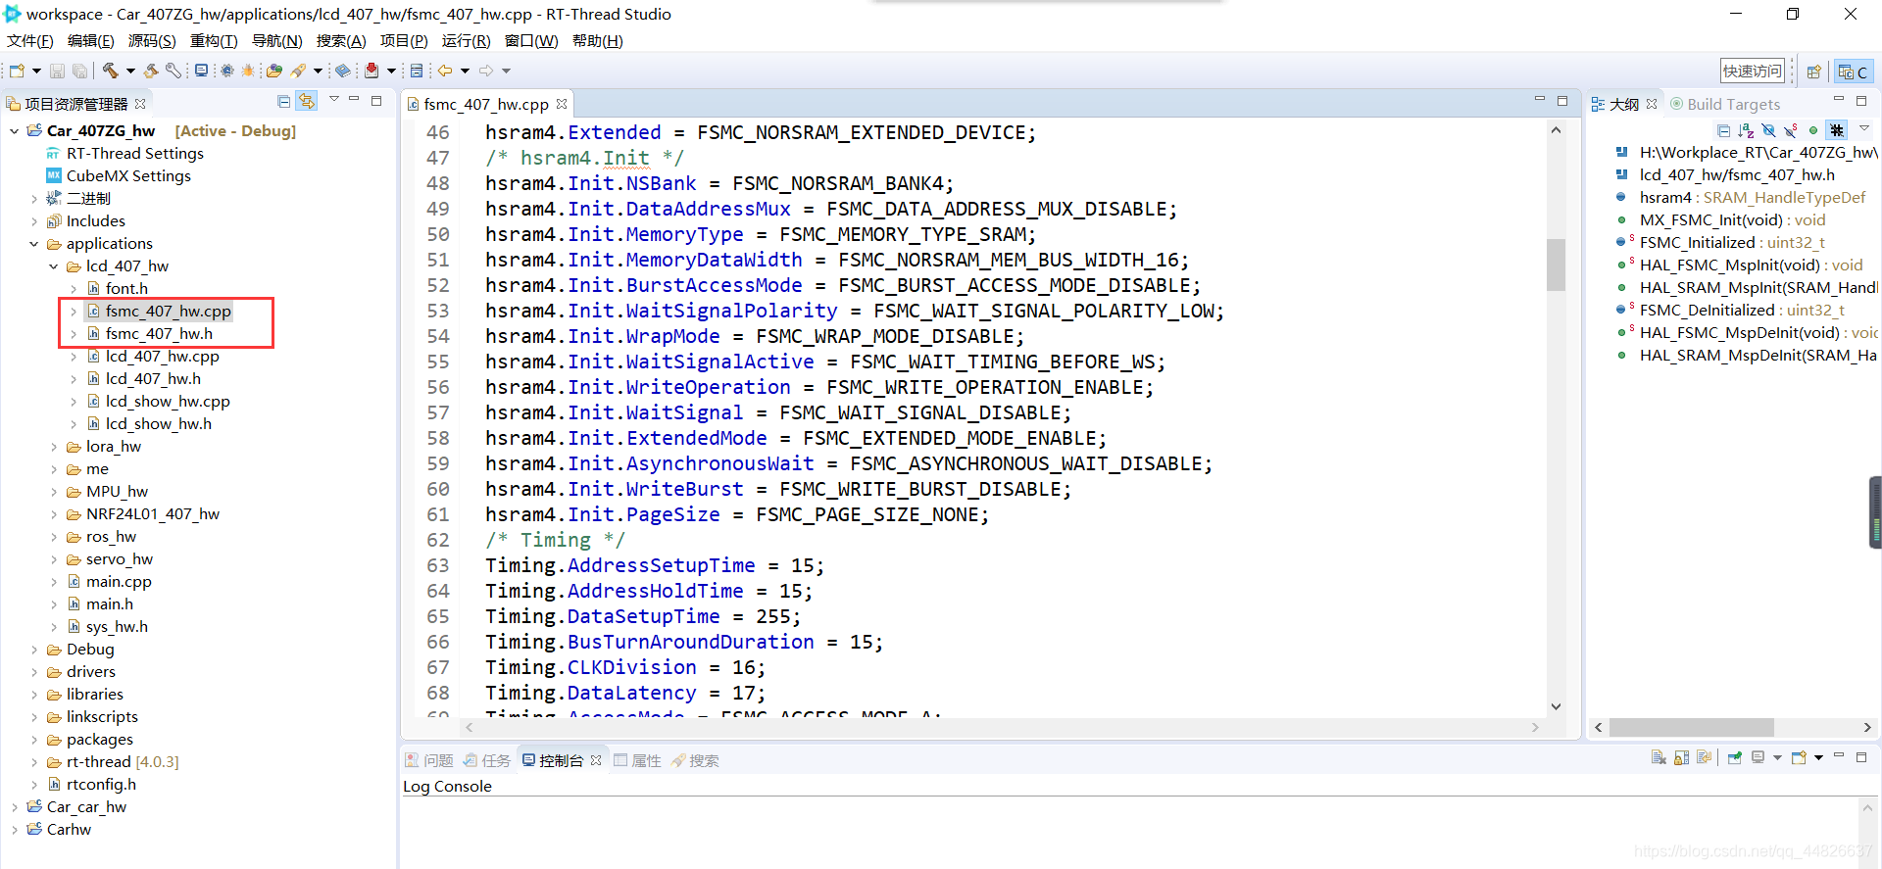Click the red download program icon
Viewport: 1882px width, 869px height.
[371, 71]
